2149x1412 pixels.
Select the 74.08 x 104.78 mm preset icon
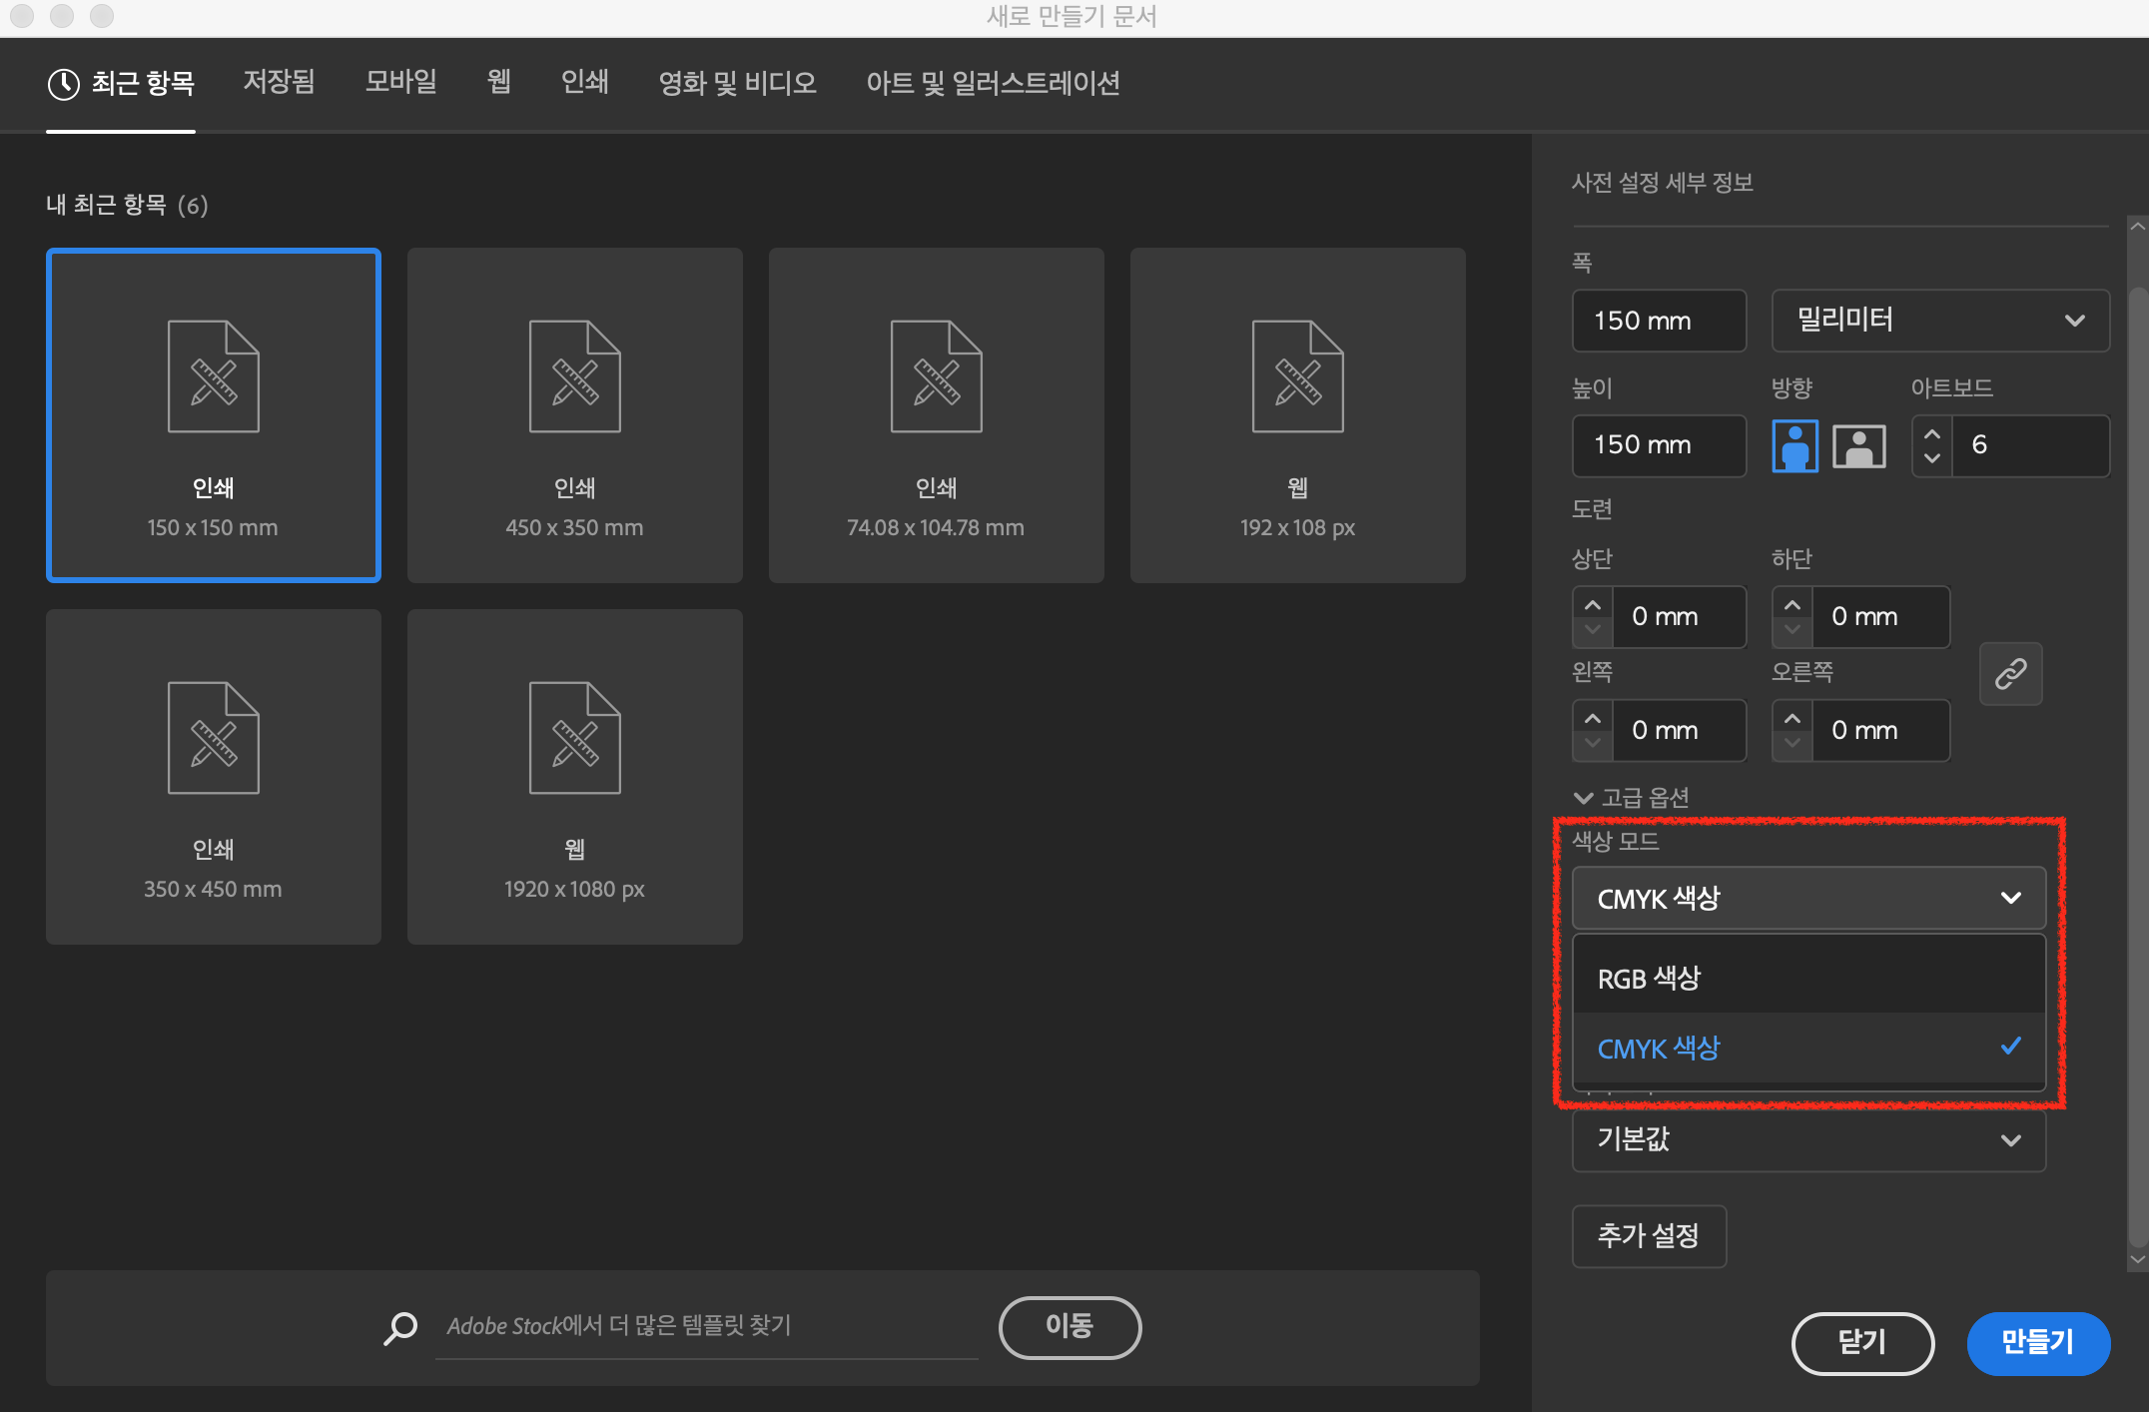coord(936,376)
